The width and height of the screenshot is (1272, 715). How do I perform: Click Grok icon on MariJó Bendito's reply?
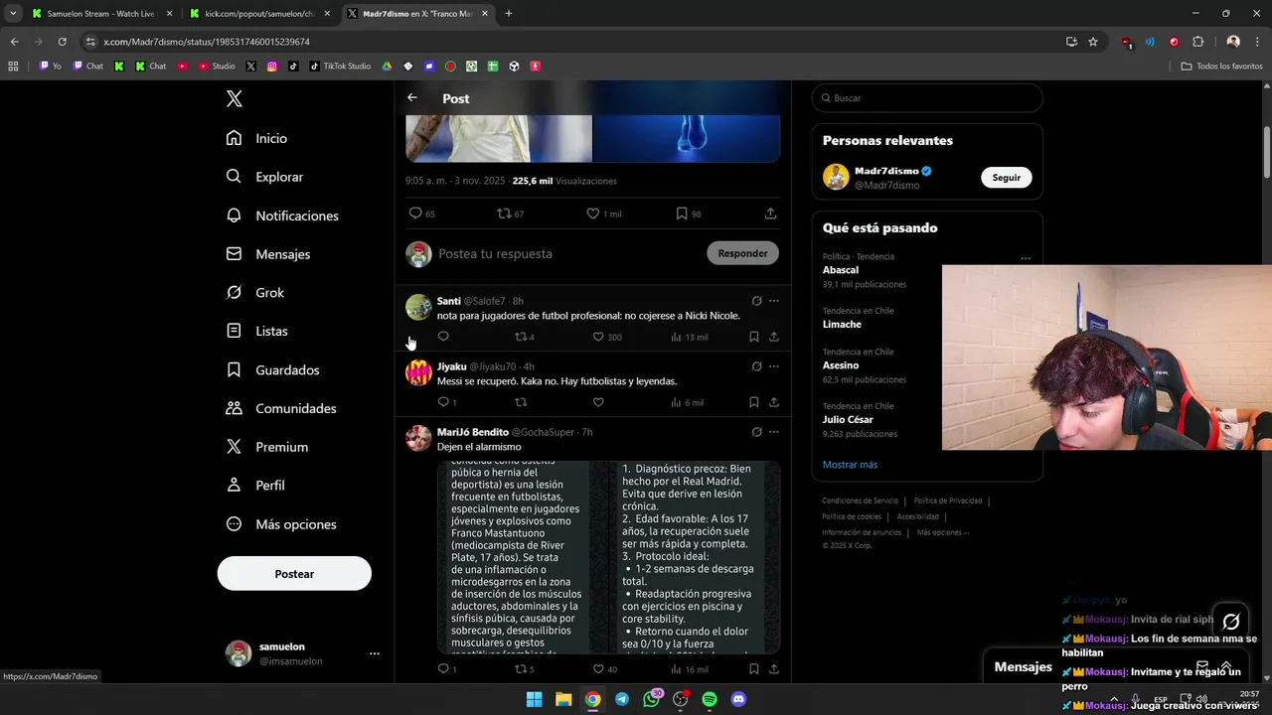pos(756,432)
